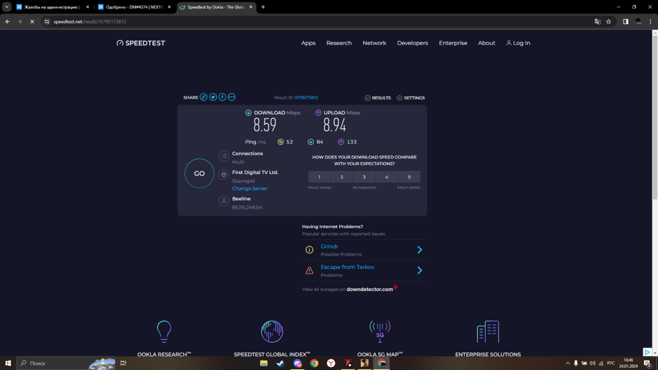The height and width of the screenshot is (370, 658).
Task: Copy the share link icon
Action: pos(203,97)
